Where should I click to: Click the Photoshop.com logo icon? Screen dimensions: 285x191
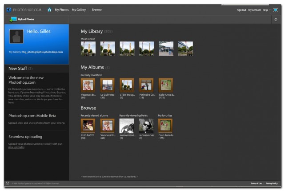click(9, 10)
